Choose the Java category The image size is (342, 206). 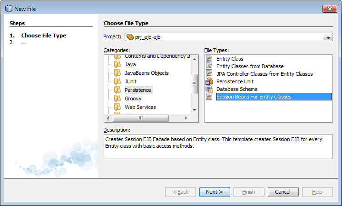click(130, 64)
